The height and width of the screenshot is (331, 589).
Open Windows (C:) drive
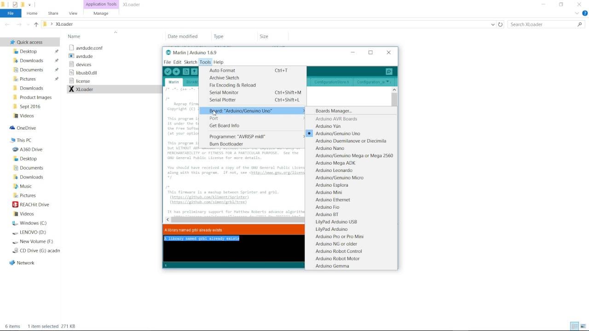(33, 223)
